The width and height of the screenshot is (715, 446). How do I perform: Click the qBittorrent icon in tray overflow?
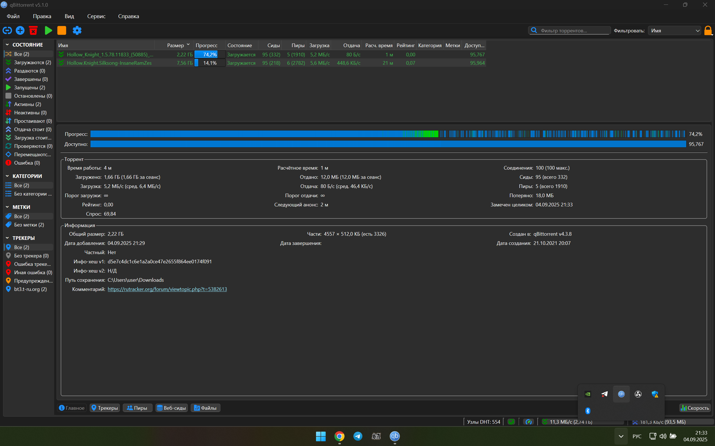pyautogui.click(x=621, y=394)
